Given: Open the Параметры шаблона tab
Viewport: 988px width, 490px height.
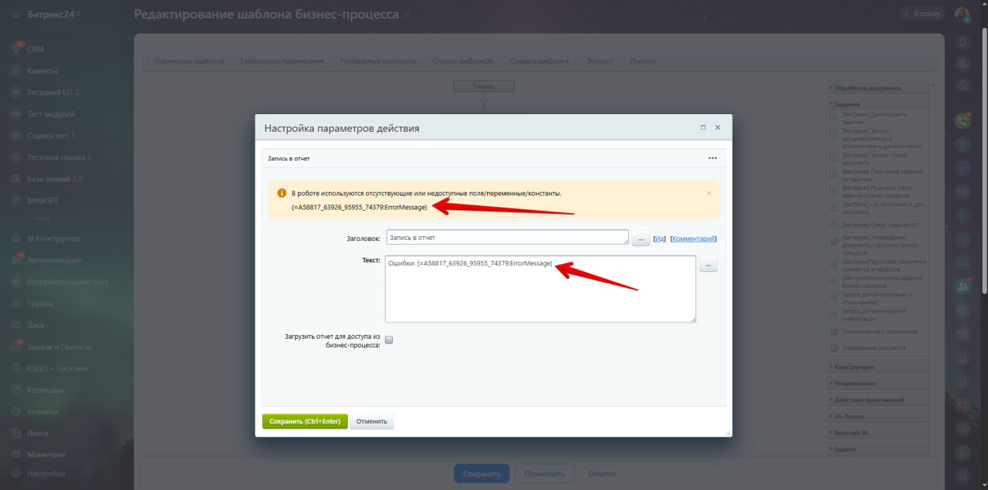Looking at the screenshot, I should (x=189, y=61).
